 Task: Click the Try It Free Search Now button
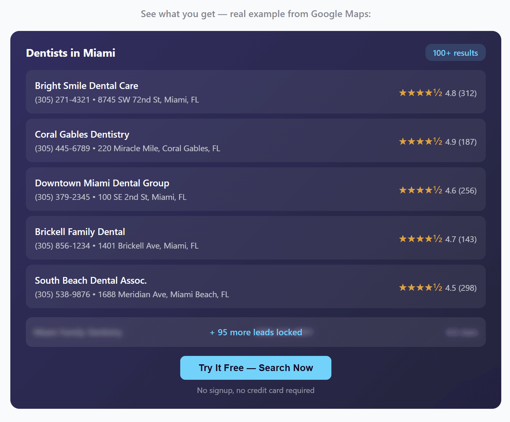click(255, 368)
